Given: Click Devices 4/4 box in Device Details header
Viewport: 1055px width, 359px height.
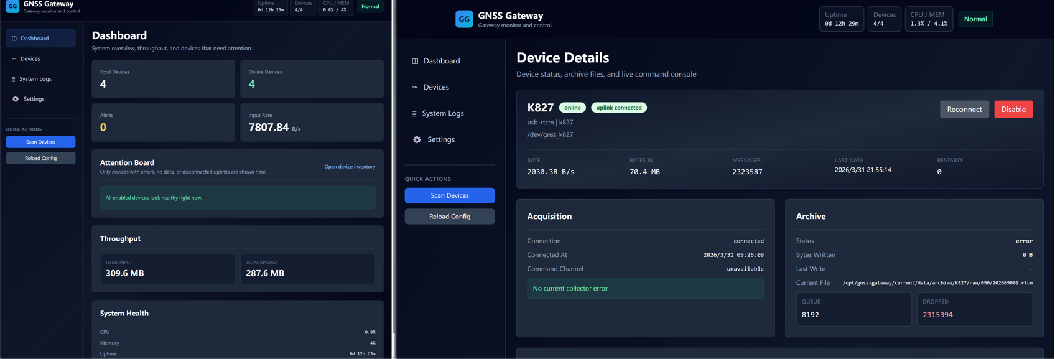Looking at the screenshot, I should pyautogui.click(x=884, y=19).
